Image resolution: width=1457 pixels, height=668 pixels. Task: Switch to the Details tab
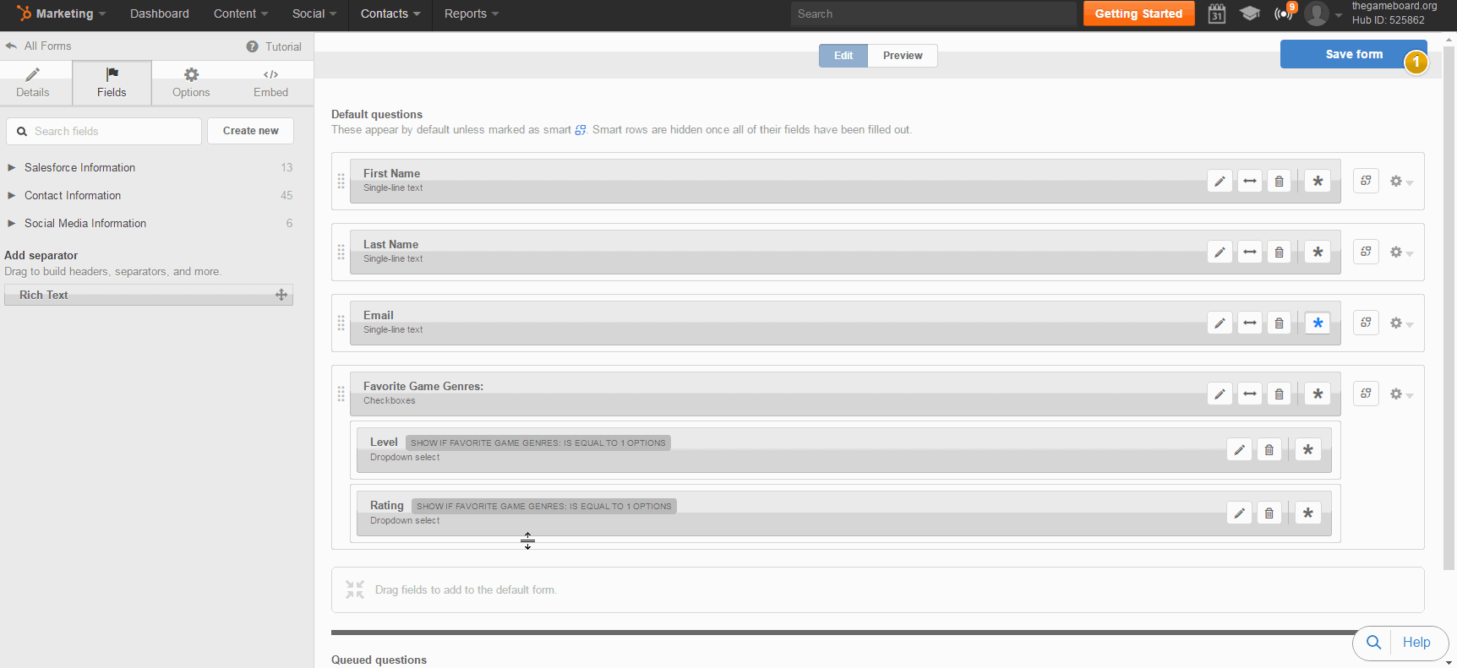point(33,83)
